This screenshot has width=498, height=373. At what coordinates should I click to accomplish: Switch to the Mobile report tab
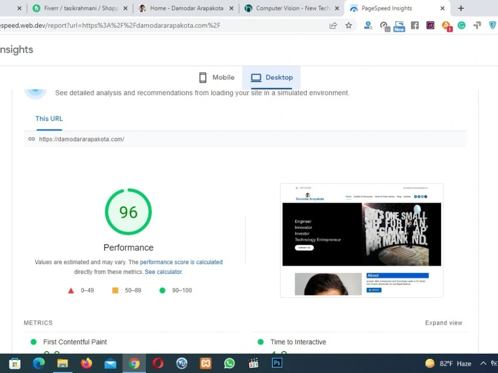click(x=217, y=78)
